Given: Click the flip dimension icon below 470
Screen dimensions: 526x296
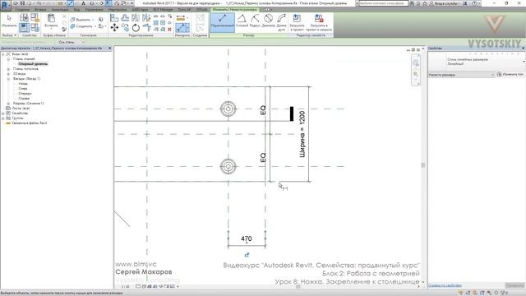Looking at the screenshot, I should click(247, 255).
